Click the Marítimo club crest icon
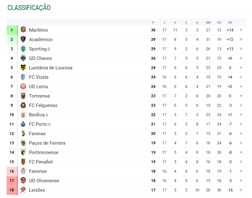Image resolution: width=252 pixels, height=198 pixels. 23,30
